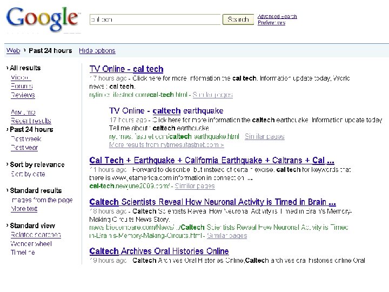
Task: Choose the Any time filter
Action: point(23,112)
